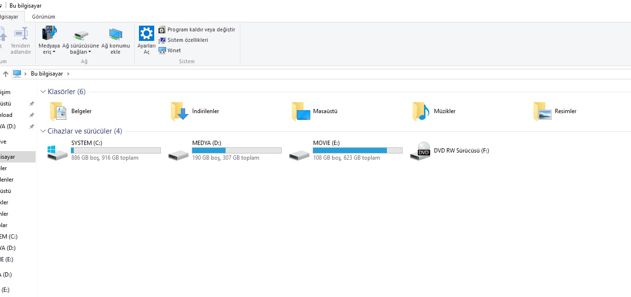Open Sistem özellikleri
Viewport: 631px width, 297px height.
point(187,40)
